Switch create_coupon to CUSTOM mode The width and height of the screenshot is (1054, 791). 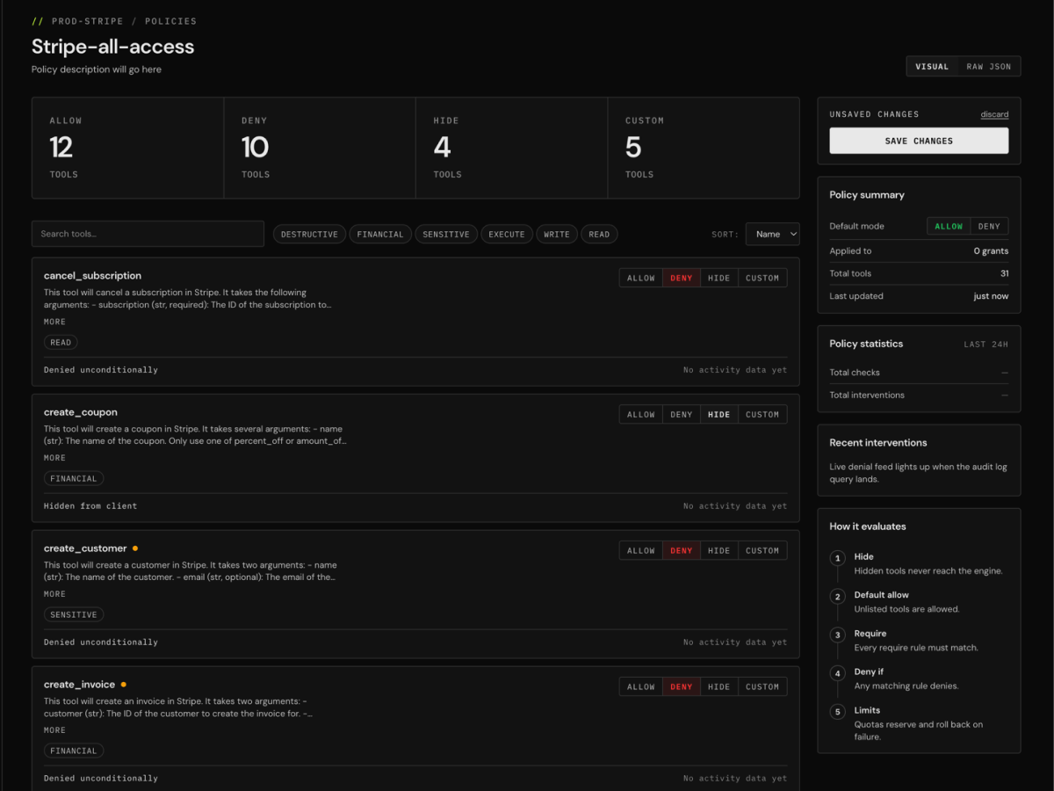[x=762, y=414]
